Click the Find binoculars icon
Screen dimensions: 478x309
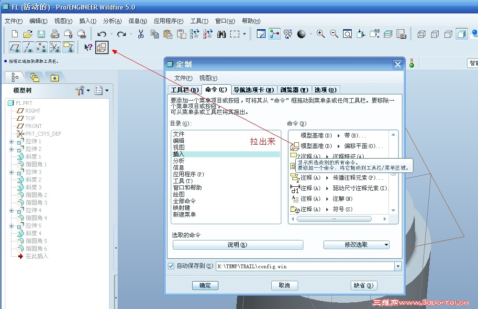tap(222, 34)
